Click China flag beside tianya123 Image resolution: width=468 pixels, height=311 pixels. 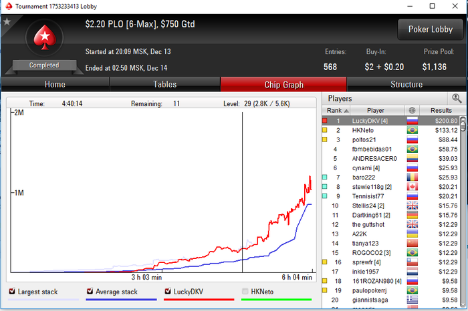(413, 244)
